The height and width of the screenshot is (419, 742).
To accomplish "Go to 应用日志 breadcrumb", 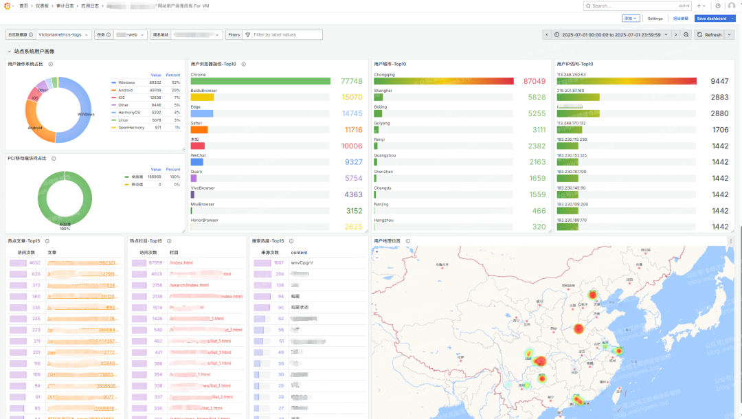I will [x=90, y=5].
